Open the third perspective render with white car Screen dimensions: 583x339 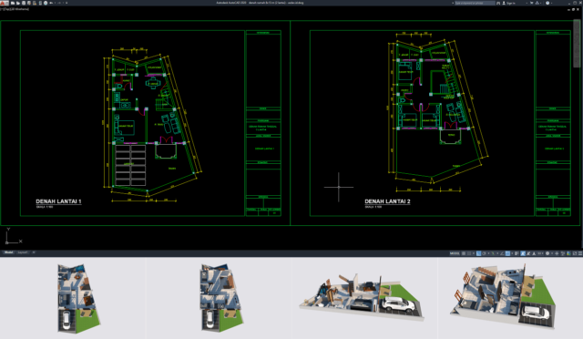[x=362, y=297]
